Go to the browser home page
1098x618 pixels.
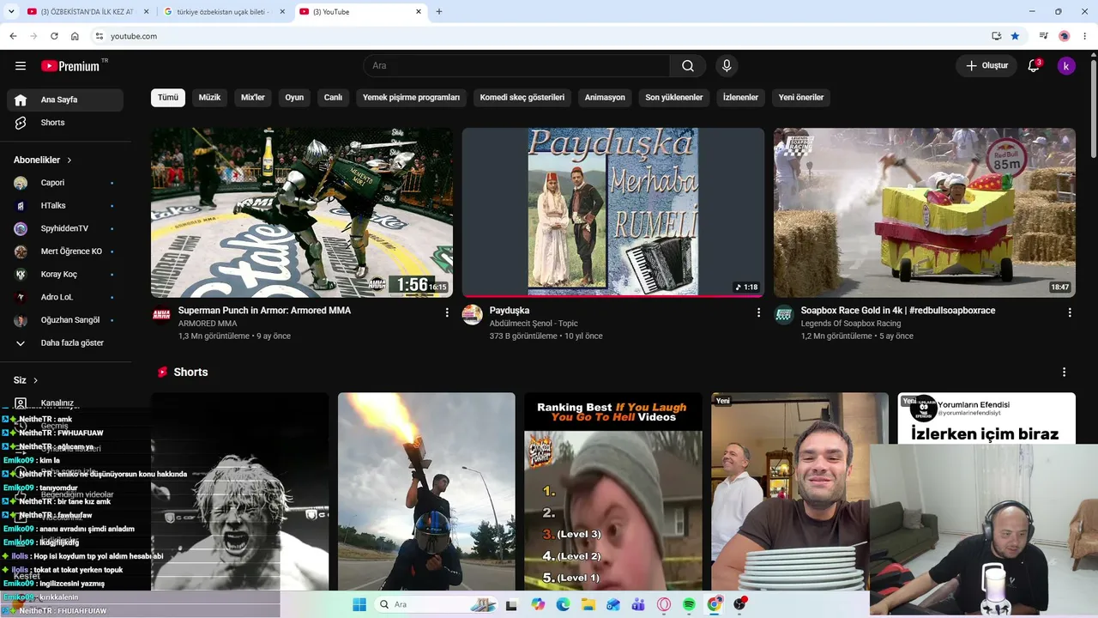pyautogui.click(x=75, y=36)
